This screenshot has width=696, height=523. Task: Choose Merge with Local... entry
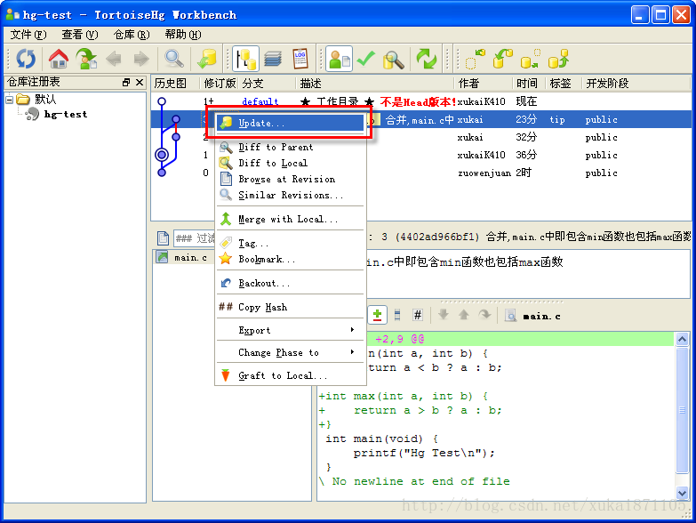[291, 219]
